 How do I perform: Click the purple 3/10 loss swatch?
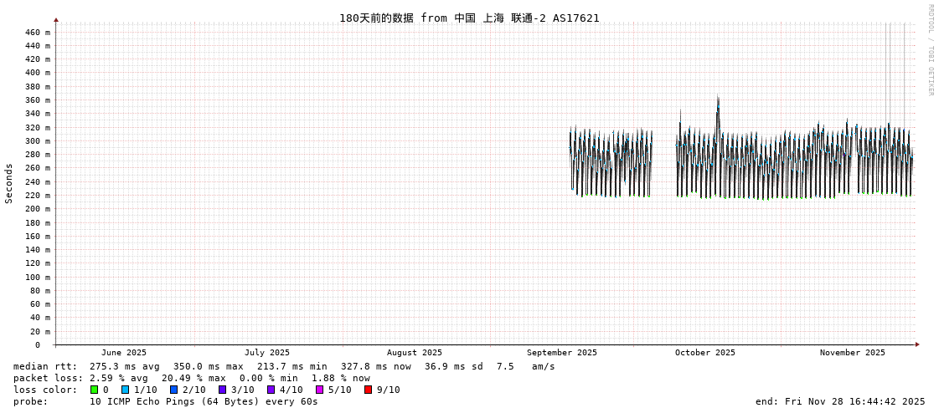click(x=223, y=390)
